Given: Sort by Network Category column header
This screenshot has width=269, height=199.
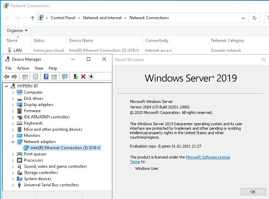Looking at the screenshot, I should pyautogui.click(x=228, y=40).
